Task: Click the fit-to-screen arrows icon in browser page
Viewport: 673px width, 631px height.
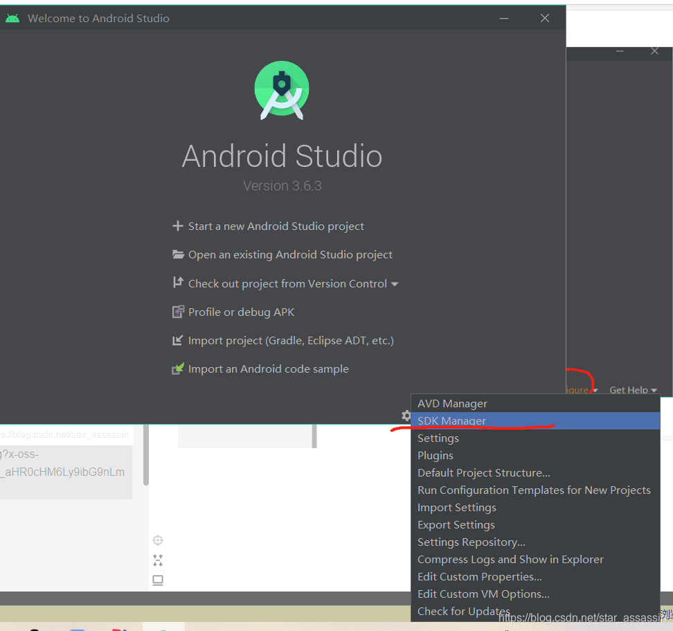Action: tap(158, 560)
